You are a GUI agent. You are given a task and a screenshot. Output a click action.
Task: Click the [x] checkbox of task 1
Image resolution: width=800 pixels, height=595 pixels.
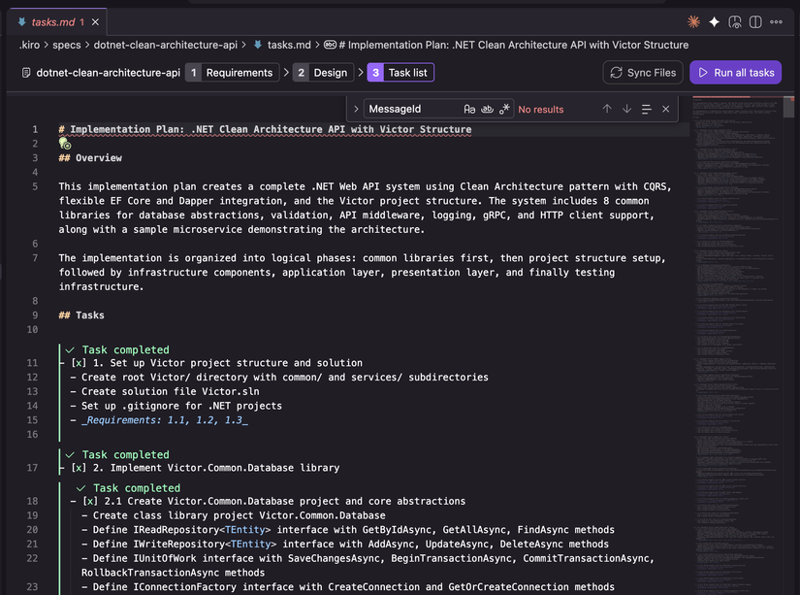coord(79,363)
